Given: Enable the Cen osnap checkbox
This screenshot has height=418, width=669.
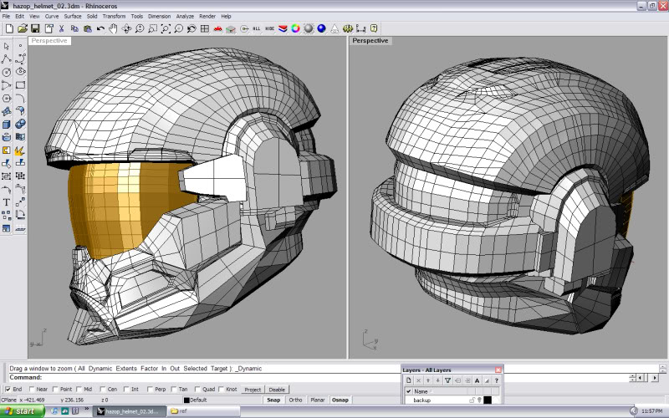Looking at the screenshot, I should pos(103,389).
